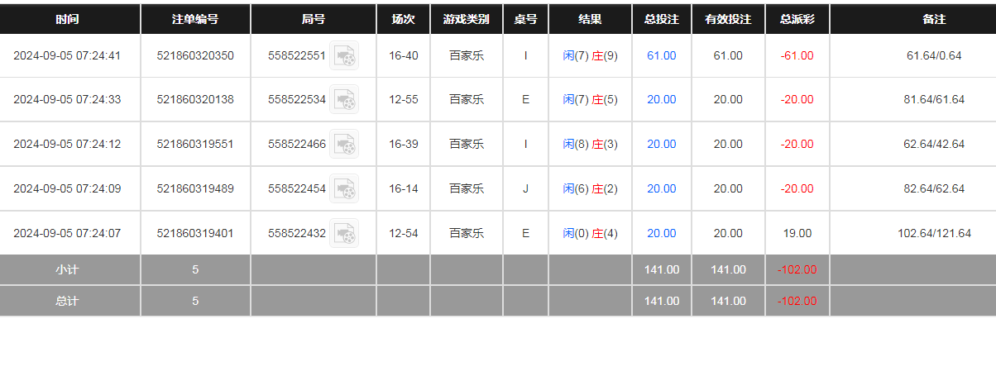
Task: Click 20.00 total bet in 07:24:12 row
Action: 661,144
